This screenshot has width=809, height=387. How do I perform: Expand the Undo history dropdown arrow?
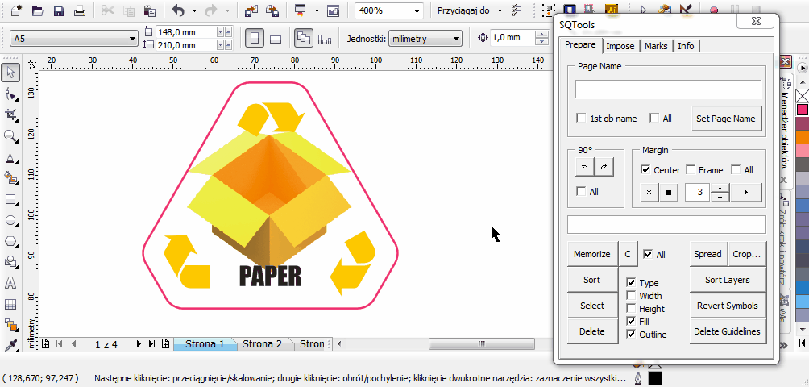coord(194,10)
